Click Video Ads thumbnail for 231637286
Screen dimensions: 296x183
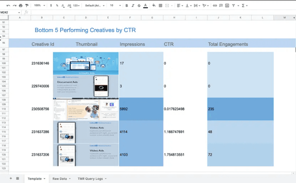point(86,132)
